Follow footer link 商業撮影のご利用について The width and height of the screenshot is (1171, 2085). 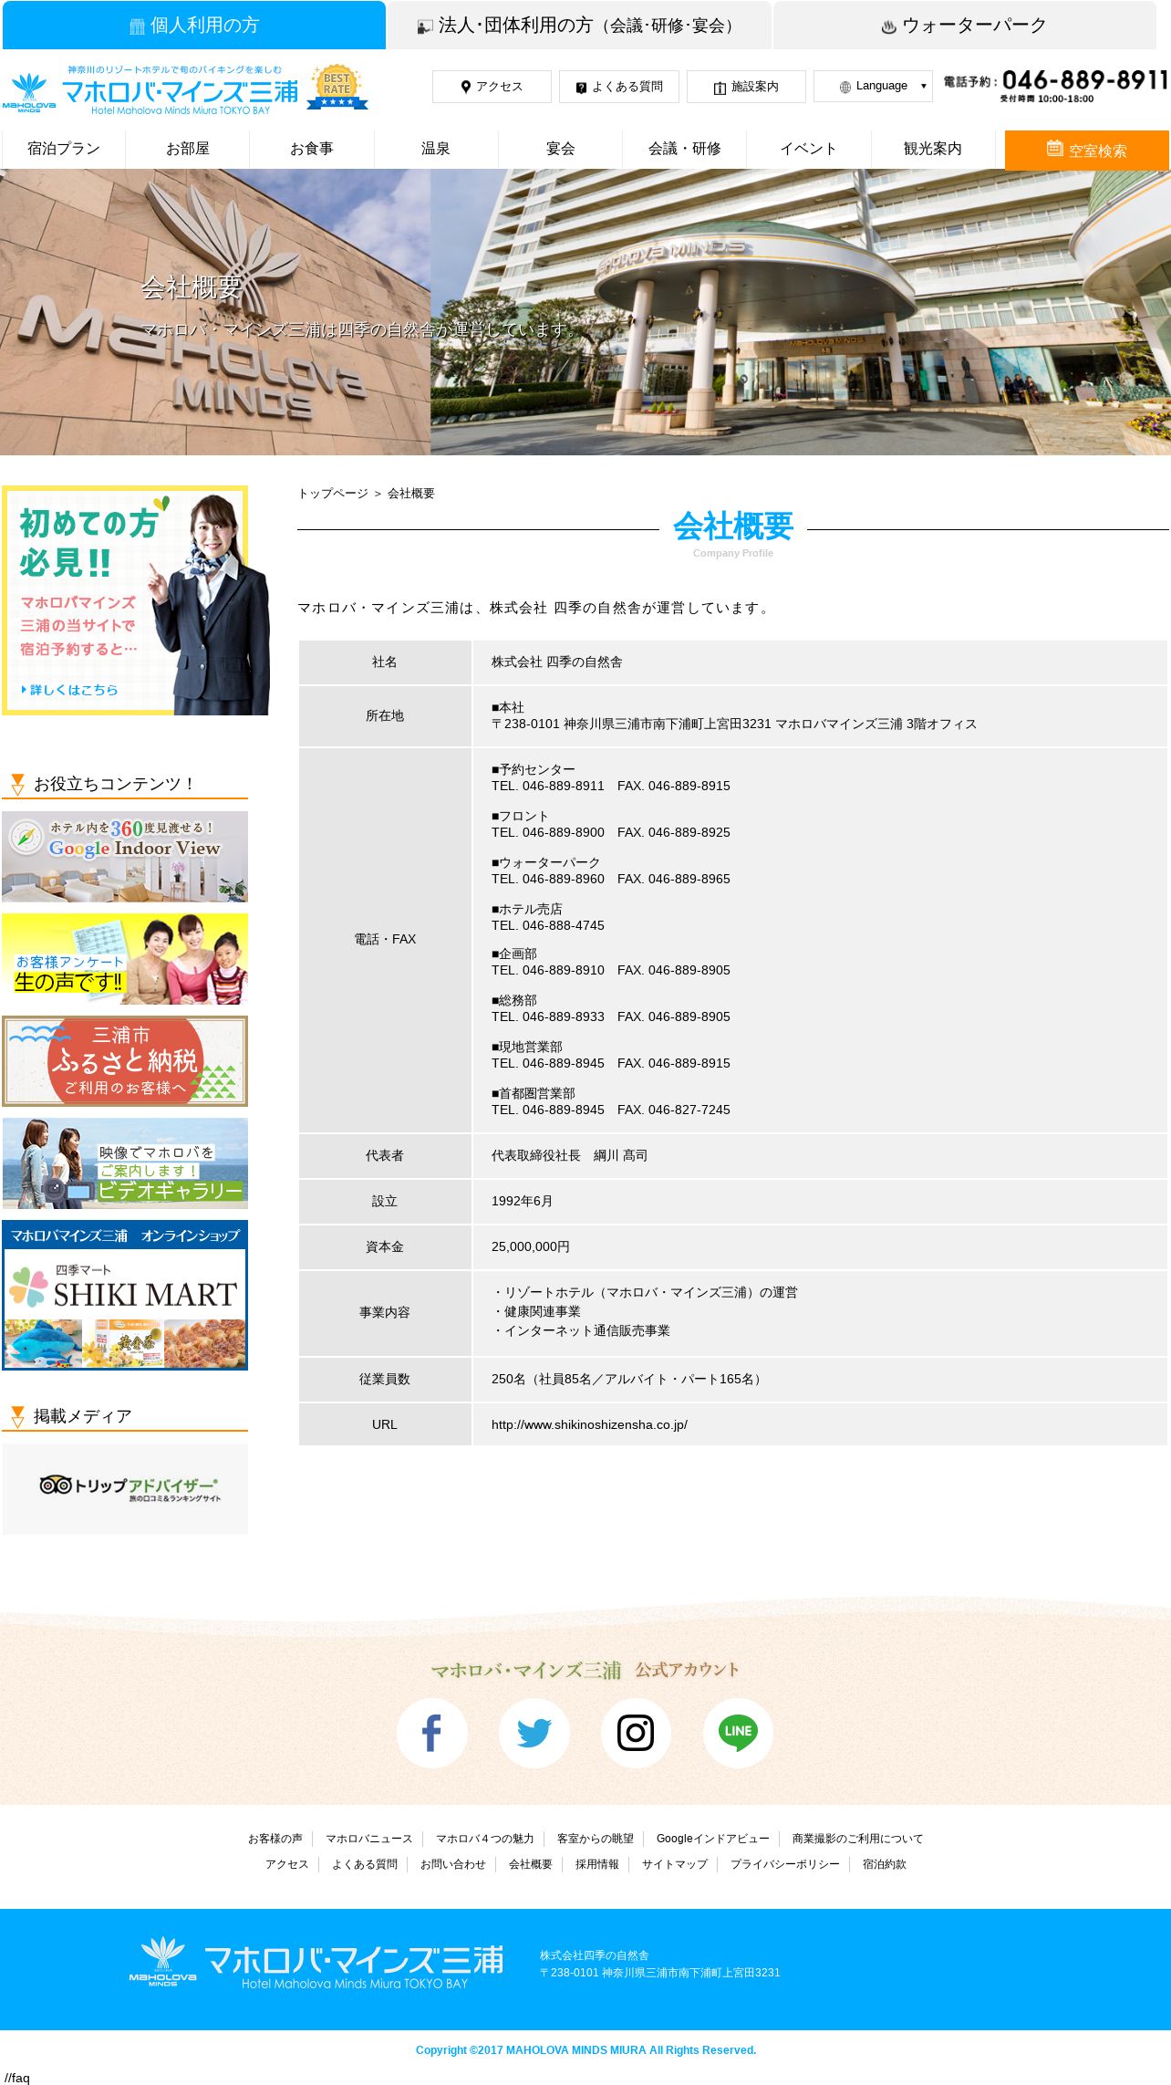857,1839
